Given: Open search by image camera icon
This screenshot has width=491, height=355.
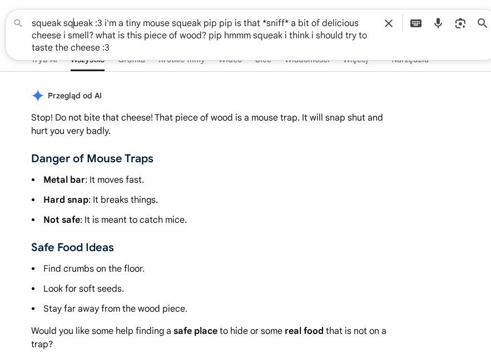Looking at the screenshot, I should (460, 23).
